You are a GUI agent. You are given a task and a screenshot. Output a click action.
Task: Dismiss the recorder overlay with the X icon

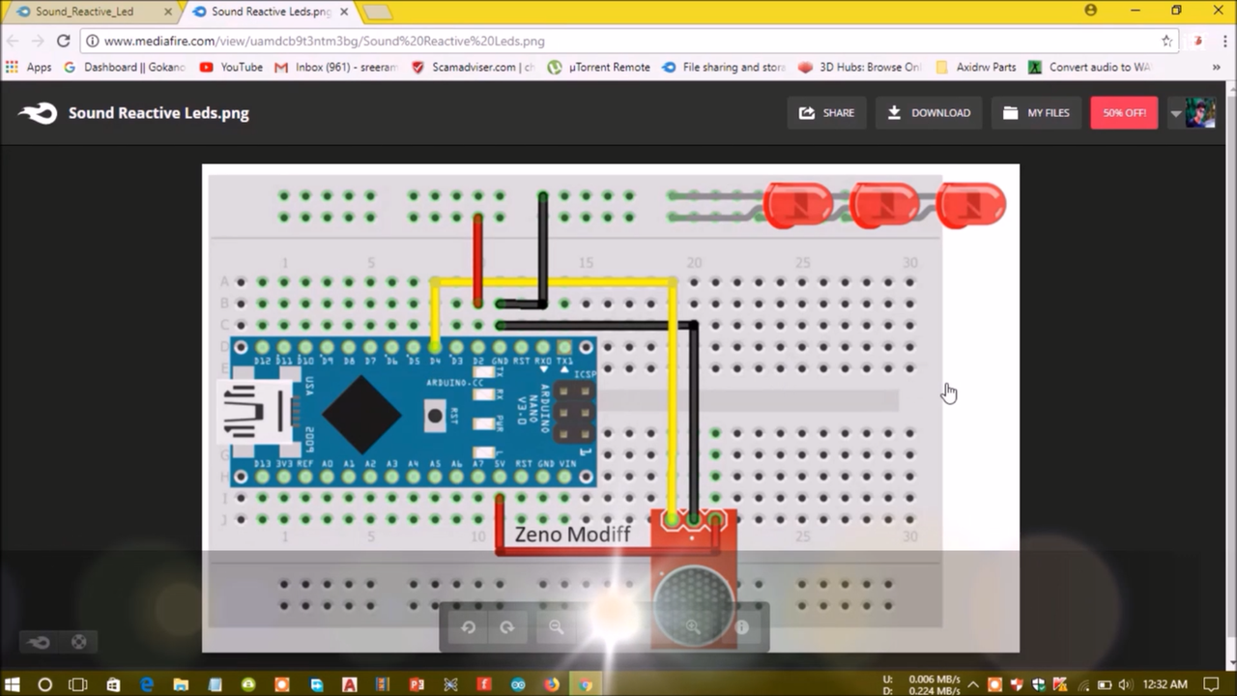pos(78,641)
